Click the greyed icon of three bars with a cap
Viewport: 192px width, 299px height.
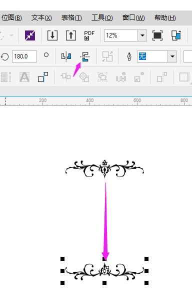[x=121, y=77]
